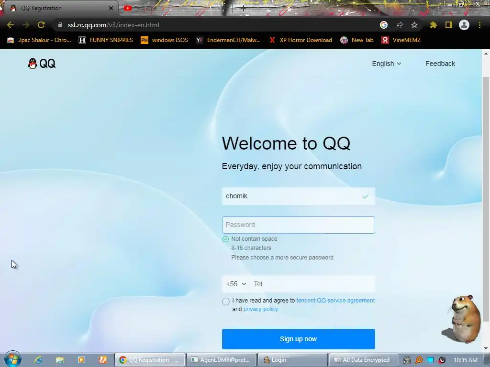Switch to the QQ Registration taskbar window

(x=150, y=360)
